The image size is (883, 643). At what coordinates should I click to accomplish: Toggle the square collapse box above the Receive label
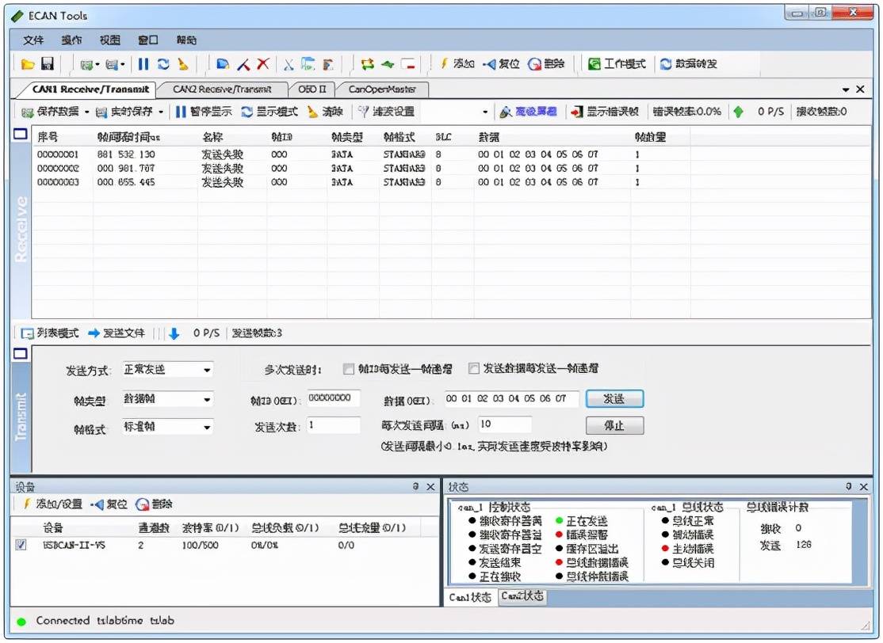21,134
